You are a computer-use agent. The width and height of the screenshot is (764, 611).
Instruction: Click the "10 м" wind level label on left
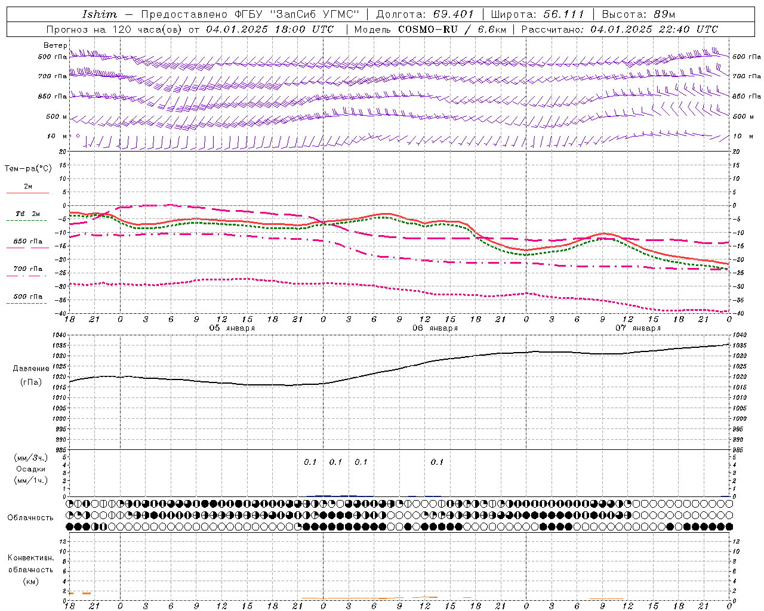click(57, 136)
